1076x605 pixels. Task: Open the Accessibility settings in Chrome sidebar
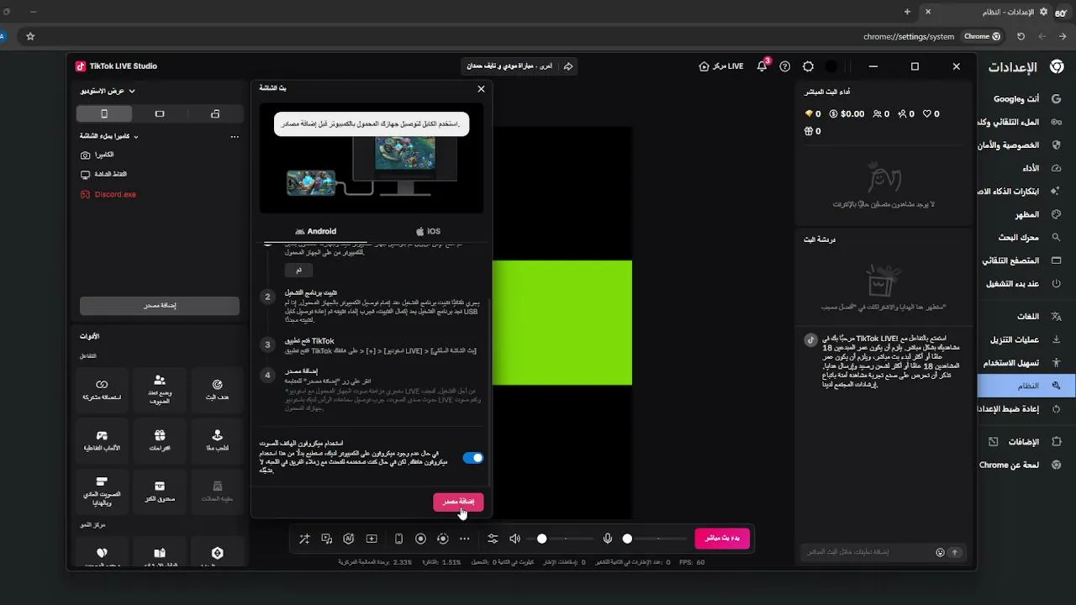point(1023,363)
